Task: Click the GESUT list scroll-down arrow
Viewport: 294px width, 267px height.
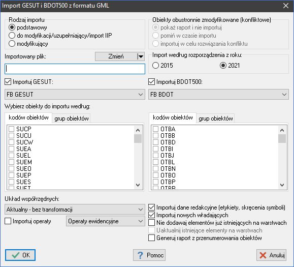Action: [138, 185]
